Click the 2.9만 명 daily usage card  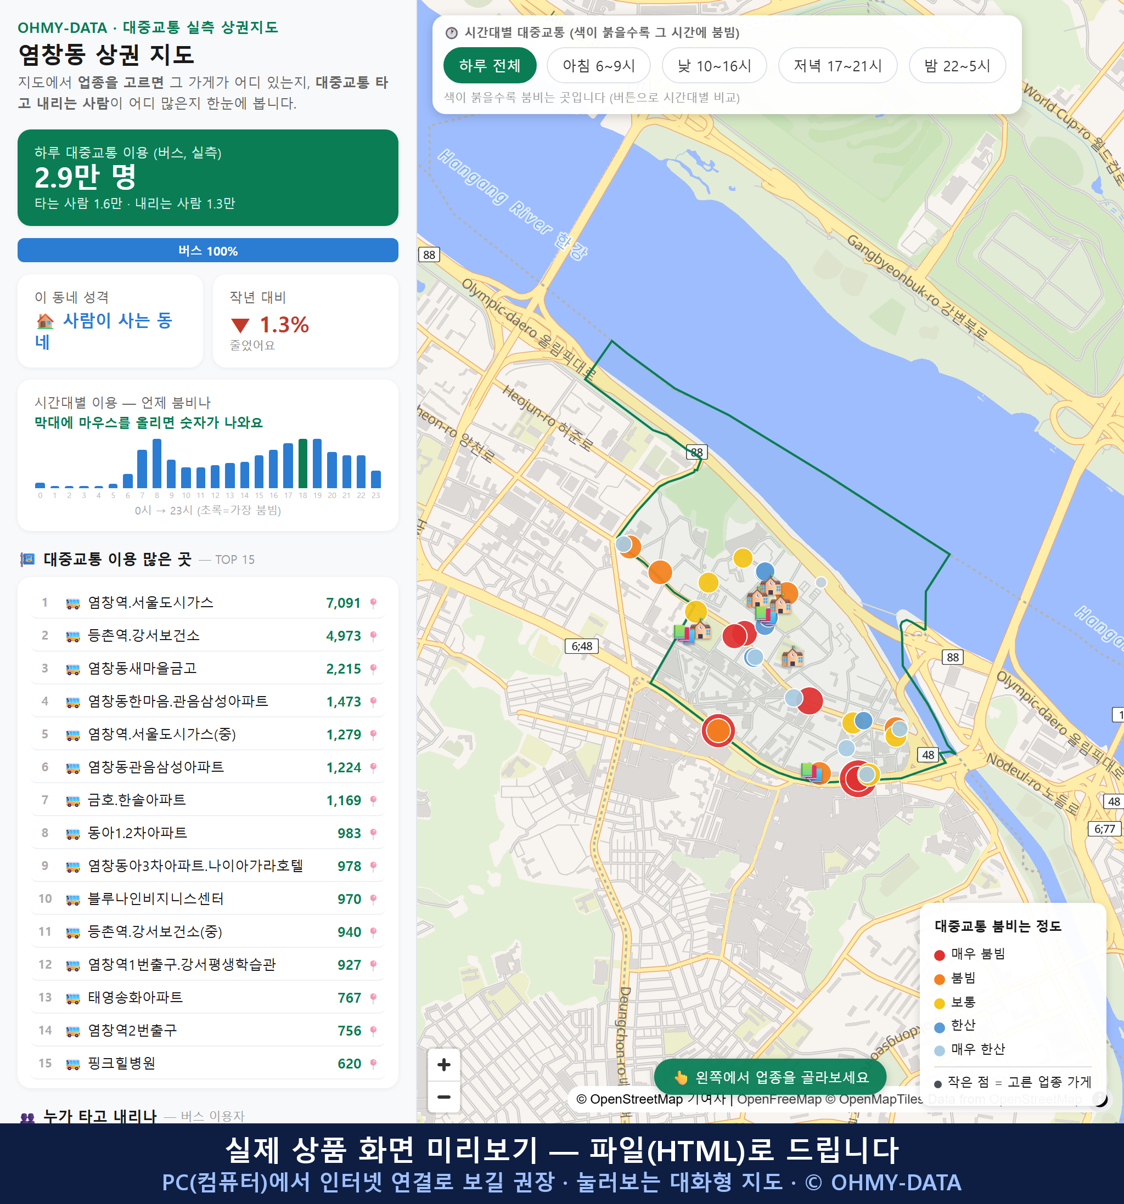coord(208,178)
